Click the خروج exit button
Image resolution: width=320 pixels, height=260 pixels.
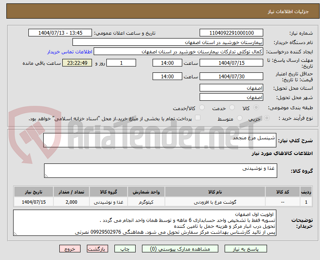click(x=70, y=249)
